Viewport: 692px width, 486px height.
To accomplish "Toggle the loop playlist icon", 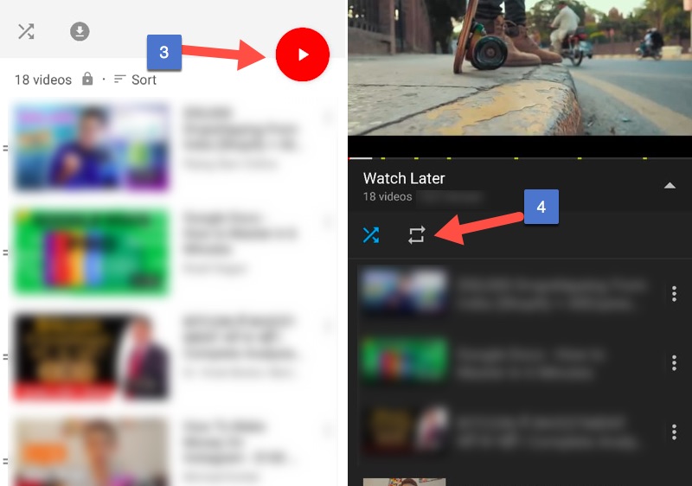I will [x=416, y=235].
